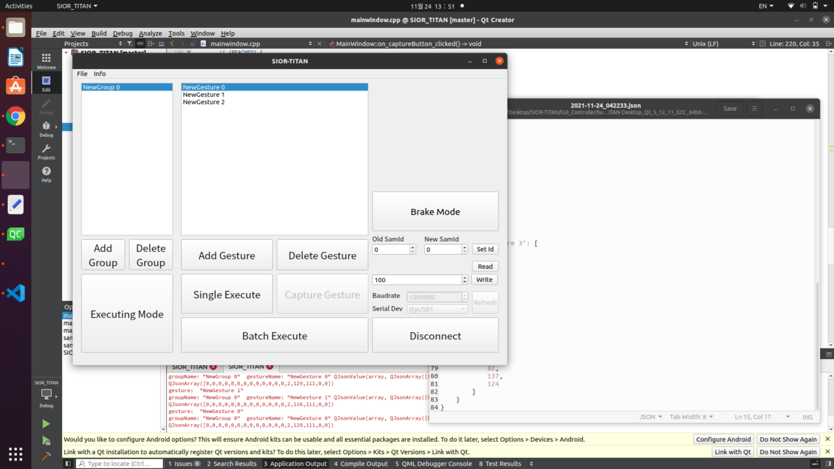Open Qt Creator from the dock
Image resolution: width=834 pixels, height=469 pixels.
(16, 234)
